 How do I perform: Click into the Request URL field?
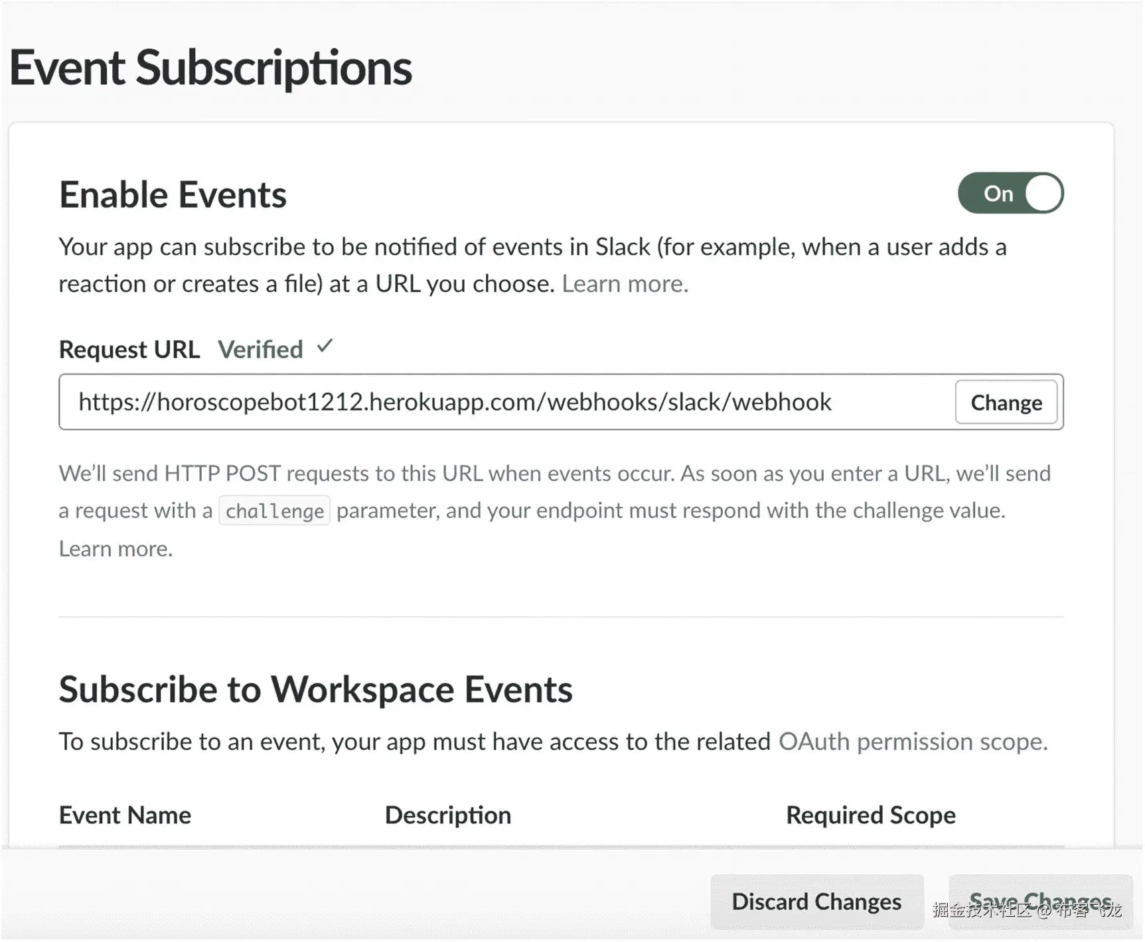coord(504,402)
